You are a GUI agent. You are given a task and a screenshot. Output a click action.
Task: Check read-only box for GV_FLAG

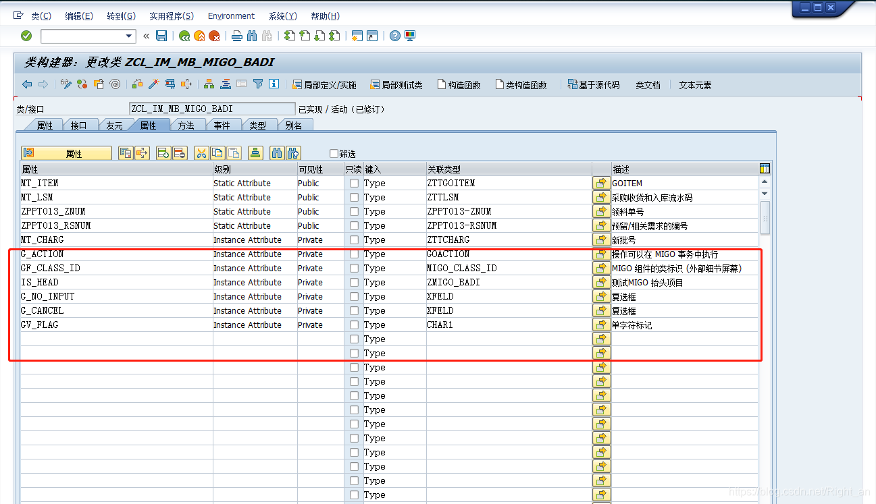354,325
